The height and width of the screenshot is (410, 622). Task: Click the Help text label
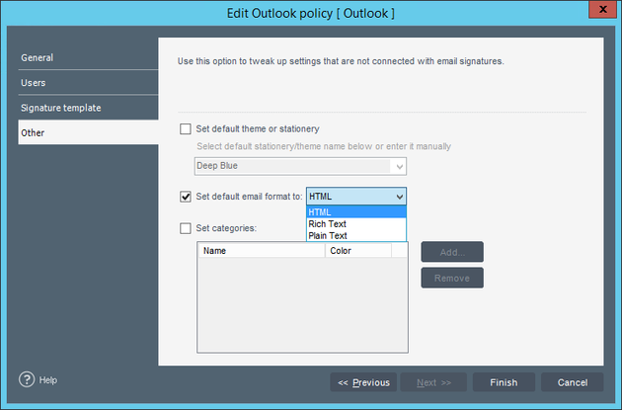pos(48,380)
